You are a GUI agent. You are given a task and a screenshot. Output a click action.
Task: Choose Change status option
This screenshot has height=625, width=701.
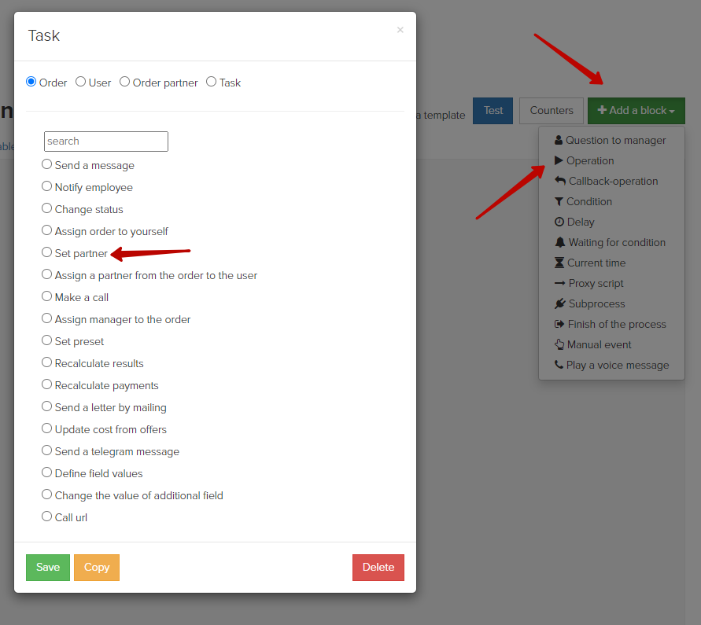tap(46, 208)
